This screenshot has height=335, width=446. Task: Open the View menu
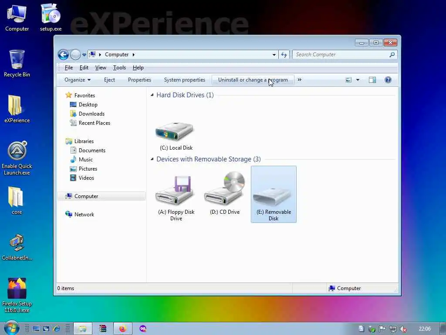point(101,68)
